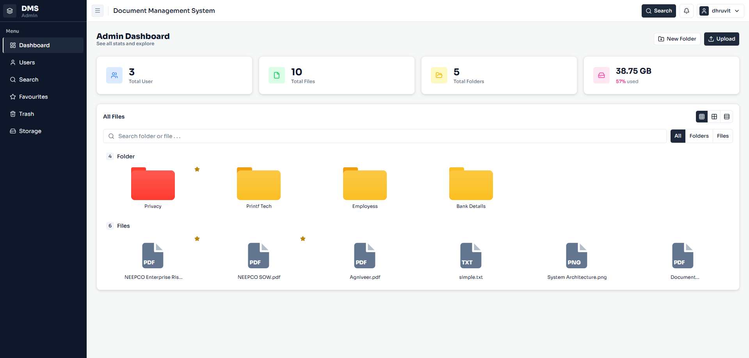Click the Total Folders folder icon
Screen dimensions: 749x358
click(439, 75)
